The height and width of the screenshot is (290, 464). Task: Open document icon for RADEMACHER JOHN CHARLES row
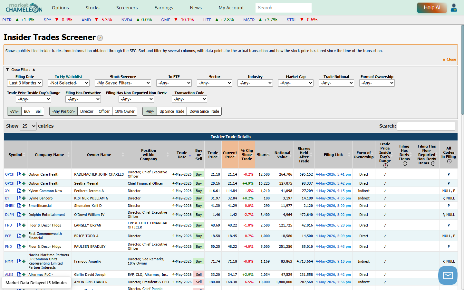(x=19, y=174)
